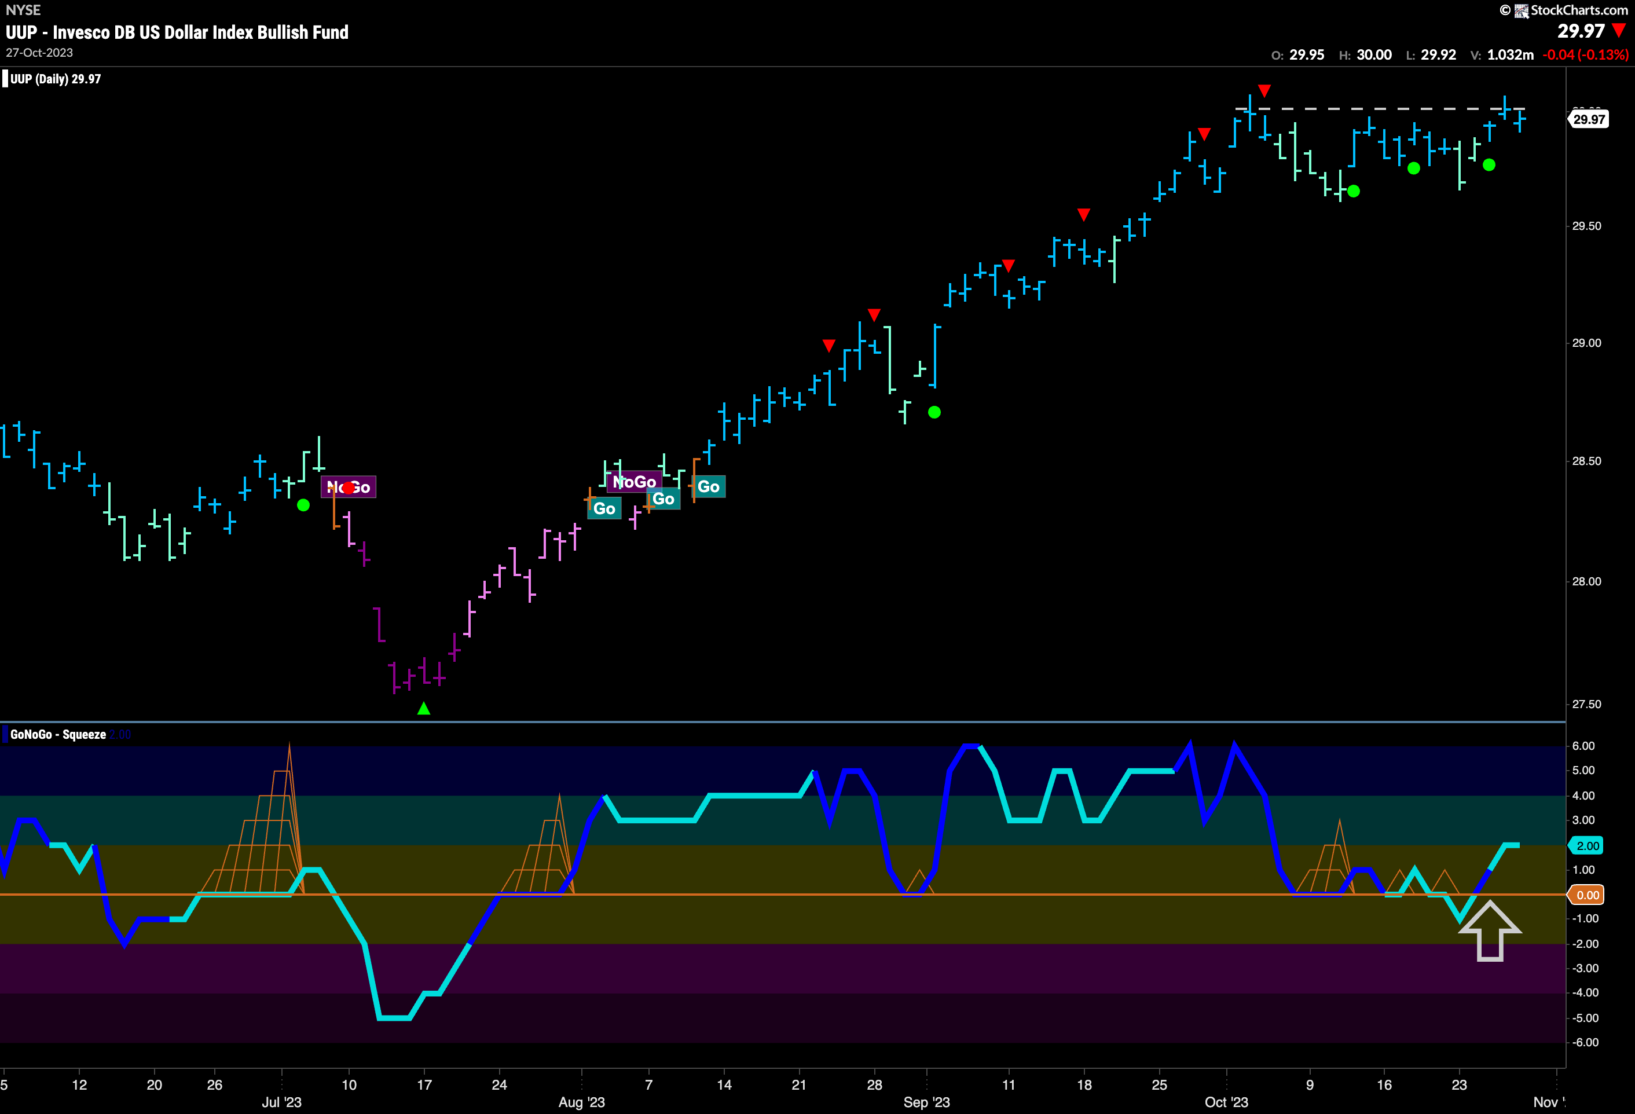This screenshot has height=1114, width=1635.
Task: Click the 27.50 price axis label
Action: coord(1586,705)
